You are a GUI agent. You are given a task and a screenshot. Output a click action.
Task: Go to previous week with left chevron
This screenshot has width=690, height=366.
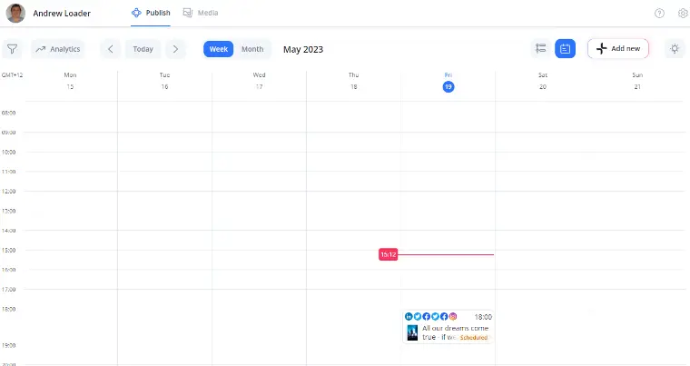pos(110,49)
